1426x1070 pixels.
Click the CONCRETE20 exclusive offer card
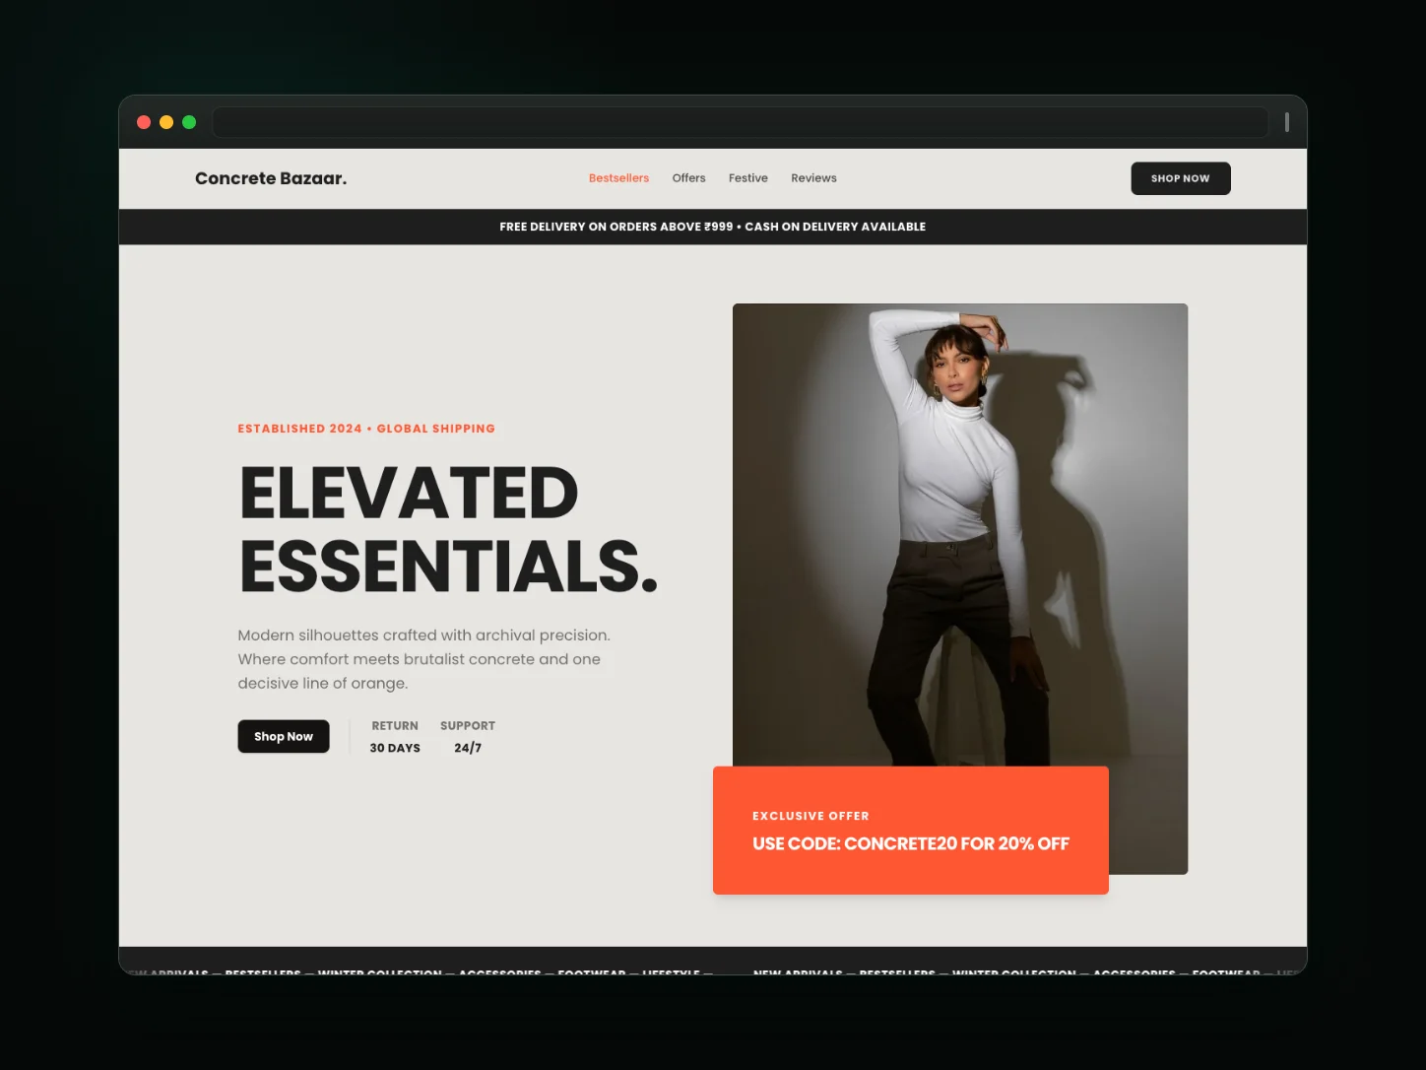tap(910, 831)
